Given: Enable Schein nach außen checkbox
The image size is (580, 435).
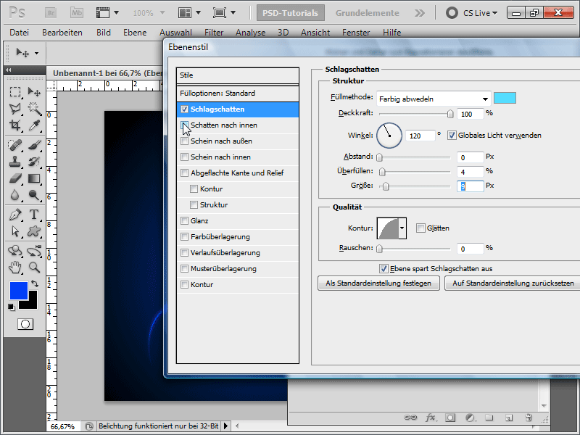Looking at the screenshot, I should (184, 141).
